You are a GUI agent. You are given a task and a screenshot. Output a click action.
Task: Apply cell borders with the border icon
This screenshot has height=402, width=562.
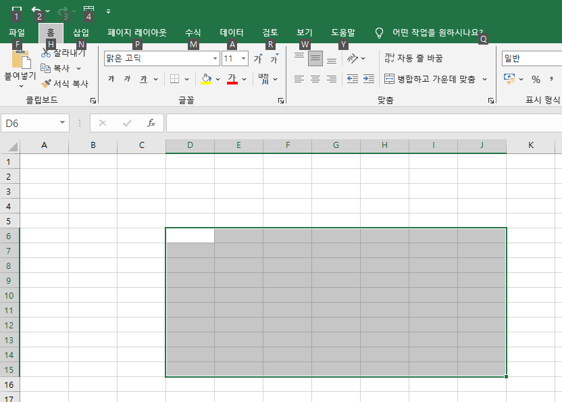pyautogui.click(x=174, y=79)
